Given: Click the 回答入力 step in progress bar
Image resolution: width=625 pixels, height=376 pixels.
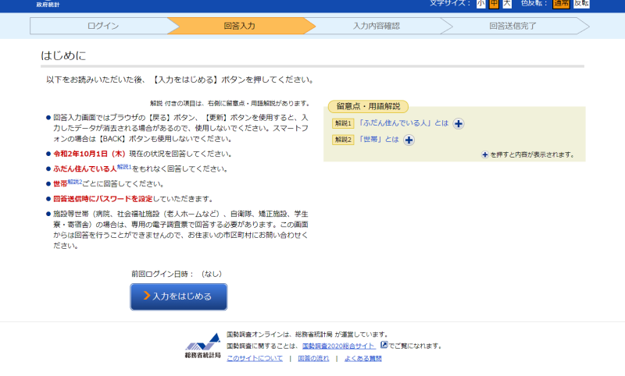Looking at the screenshot, I should (239, 26).
